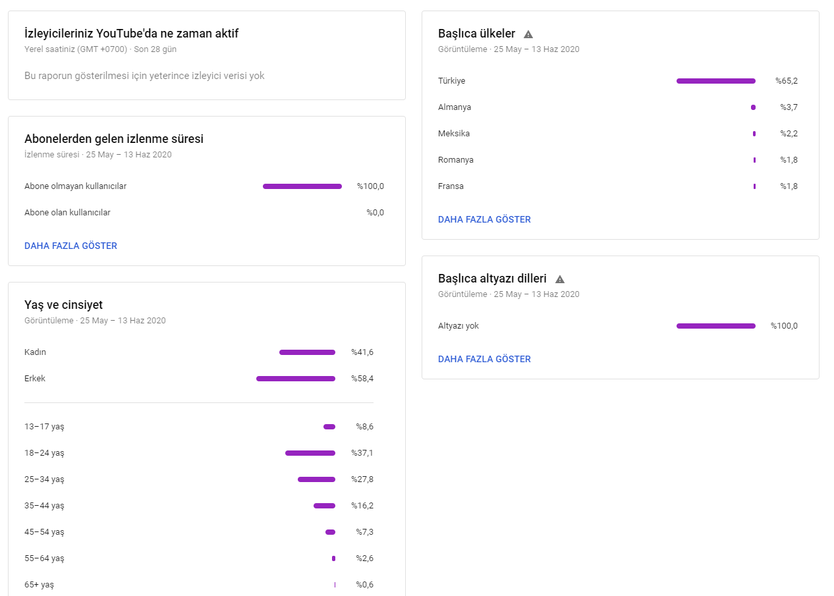Click the Abone olmayan kullanıcılar bar

tap(302, 186)
